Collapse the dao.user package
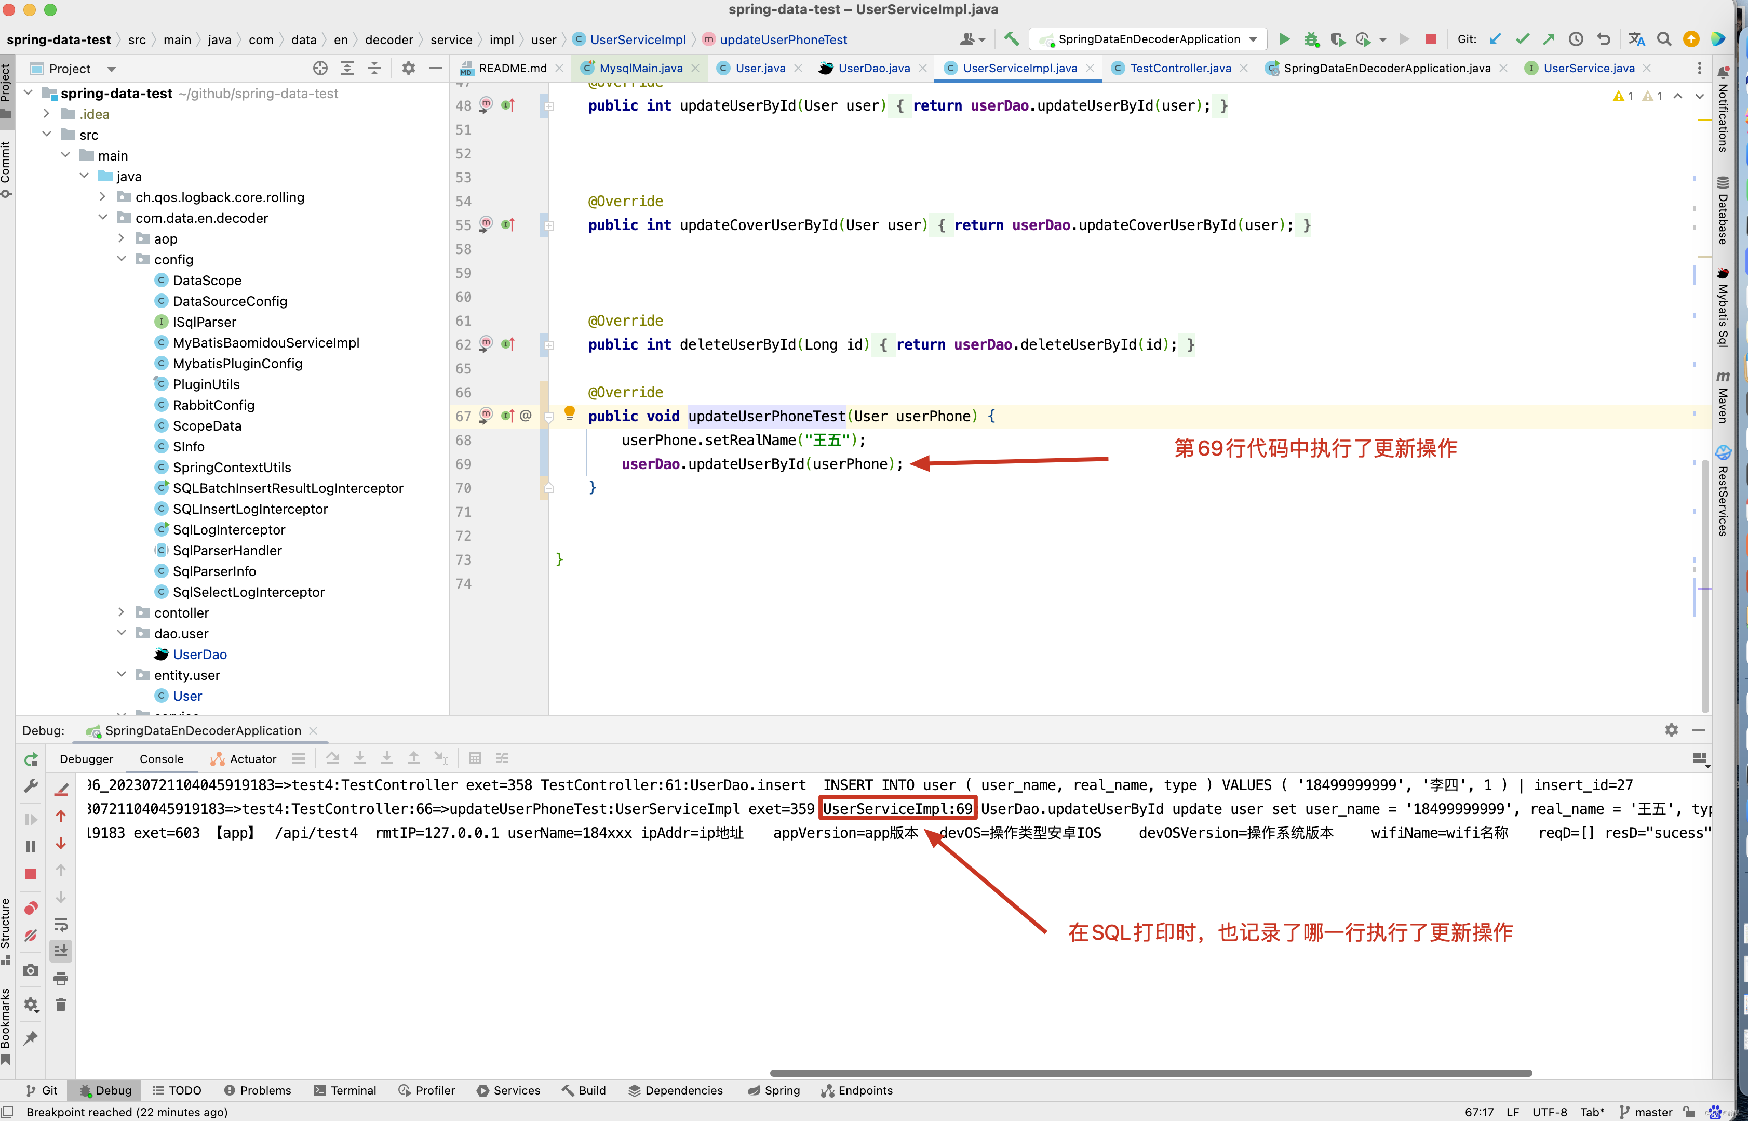Image resolution: width=1748 pixels, height=1121 pixels. point(122,633)
